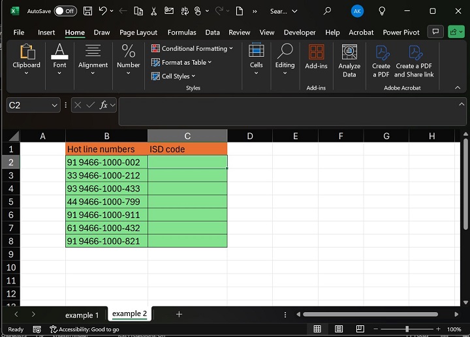Viewport: 470px width, 337px height.
Task: Click the Cut scissors icon
Action: [x=154, y=11]
